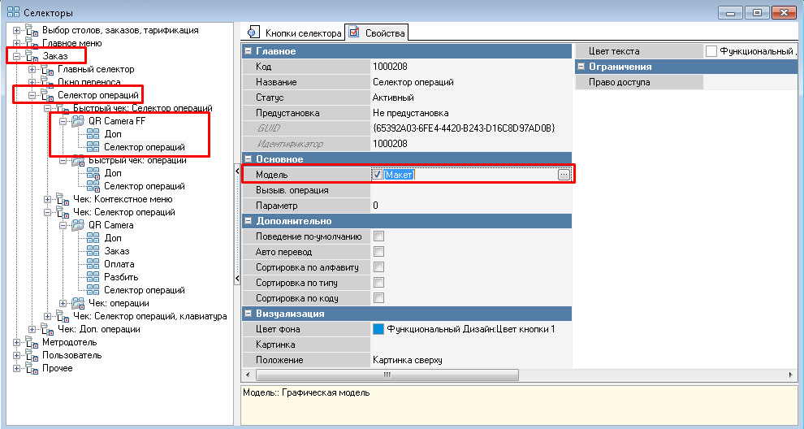Click the Пользователь node icon
804x429 pixels.
pos(32,355)
